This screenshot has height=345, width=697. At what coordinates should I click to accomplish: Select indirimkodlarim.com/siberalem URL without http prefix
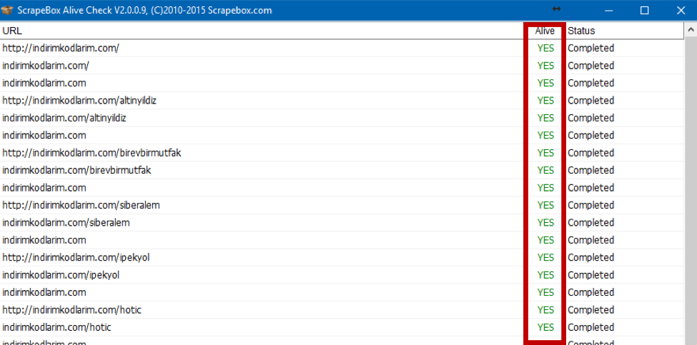(66, 223)
